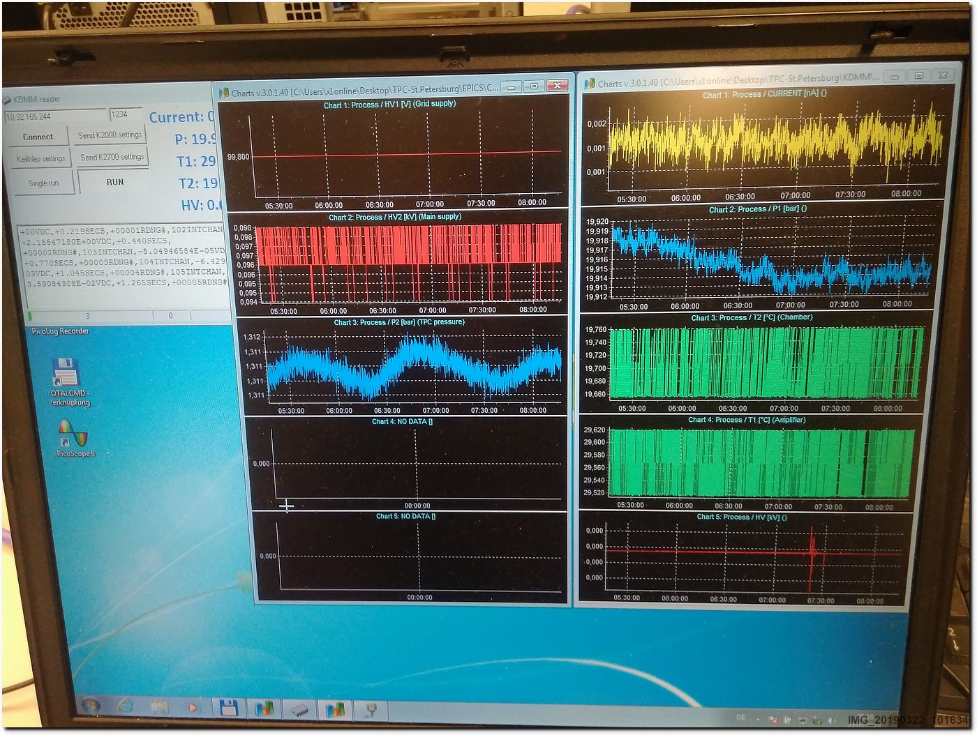Click the Chart 5 HV [kV] title
Viewport: 977px width, 735px height.
pos(742,517)
